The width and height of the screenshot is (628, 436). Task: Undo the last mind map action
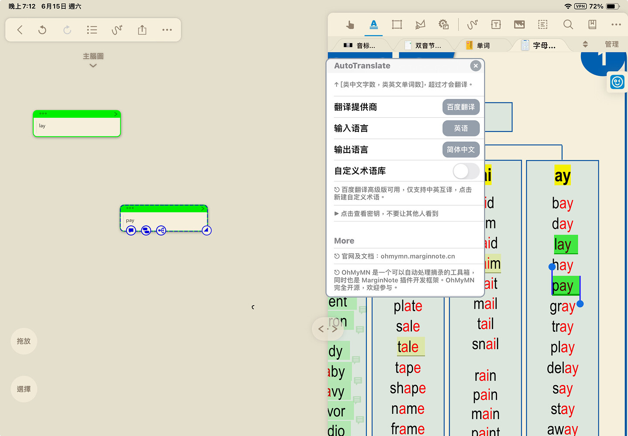(x=42, y=30)
